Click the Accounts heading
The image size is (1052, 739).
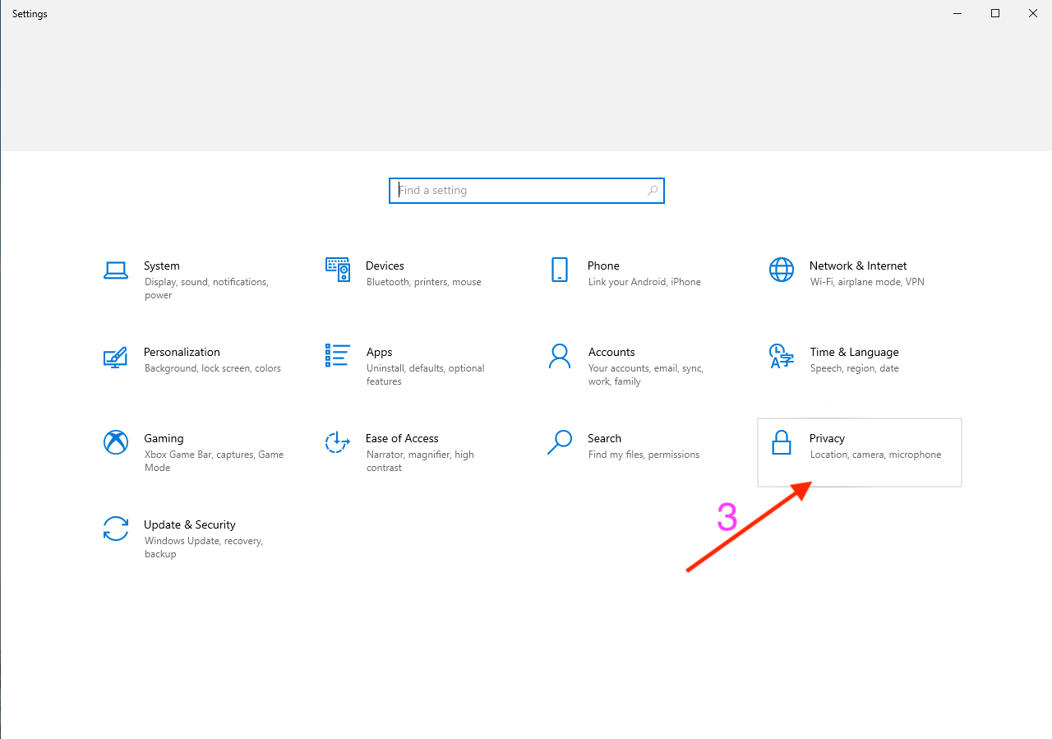pos(611,352)
